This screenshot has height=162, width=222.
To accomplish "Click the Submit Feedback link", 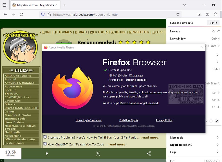I will (136, 80).
